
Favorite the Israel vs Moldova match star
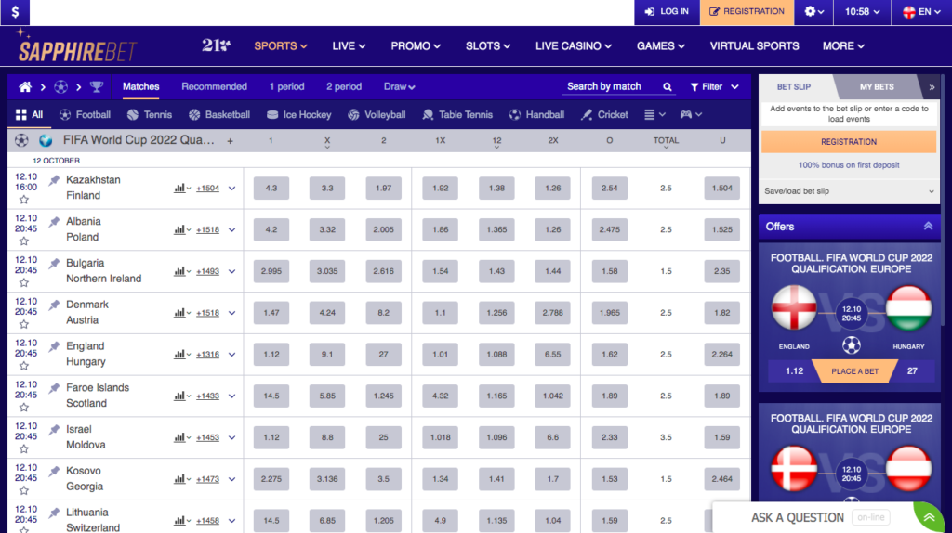click(23, 448)
